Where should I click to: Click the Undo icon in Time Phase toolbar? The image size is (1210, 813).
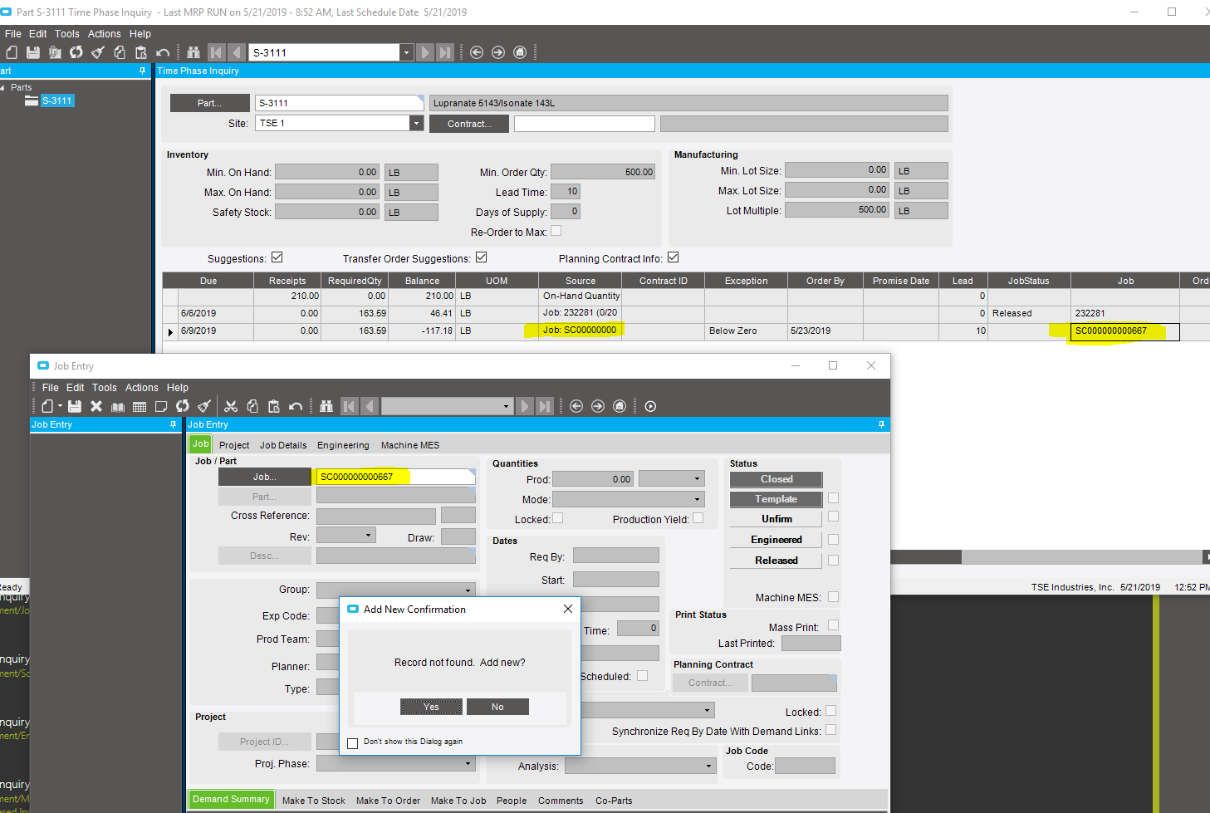point(163,52)
